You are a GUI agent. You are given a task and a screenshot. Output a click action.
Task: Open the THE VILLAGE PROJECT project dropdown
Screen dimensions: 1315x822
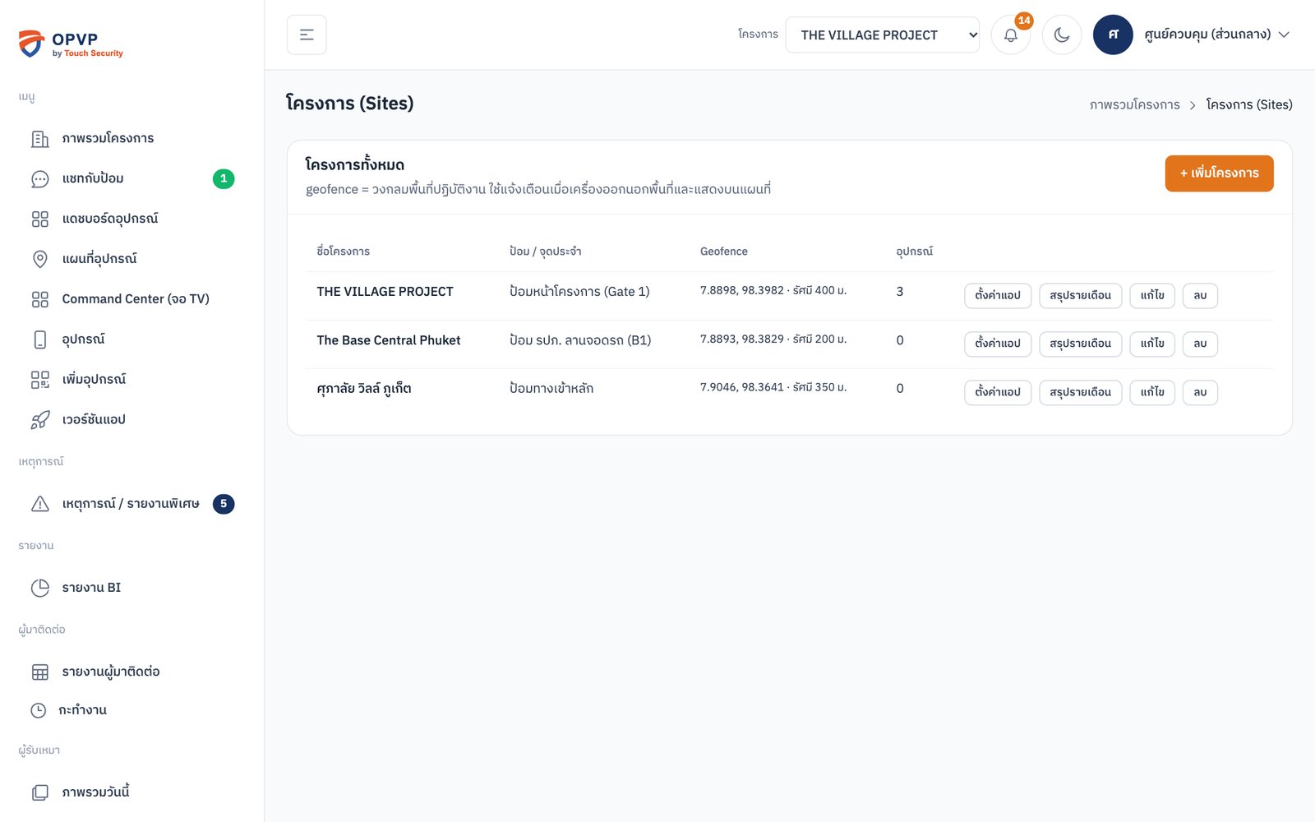pyautogui.click(x=882, y=35)
